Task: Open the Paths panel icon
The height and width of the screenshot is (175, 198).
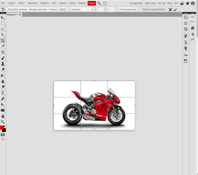Action: point(193,40)
